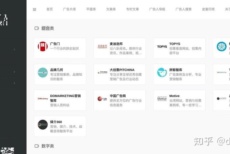Click the 品牌几何 teal circle logo
Screen dimensions: 230x154
[x=43, y=72]
